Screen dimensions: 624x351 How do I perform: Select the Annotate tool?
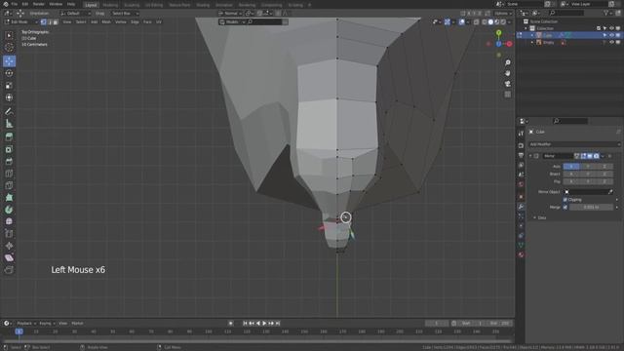[9, 111]
